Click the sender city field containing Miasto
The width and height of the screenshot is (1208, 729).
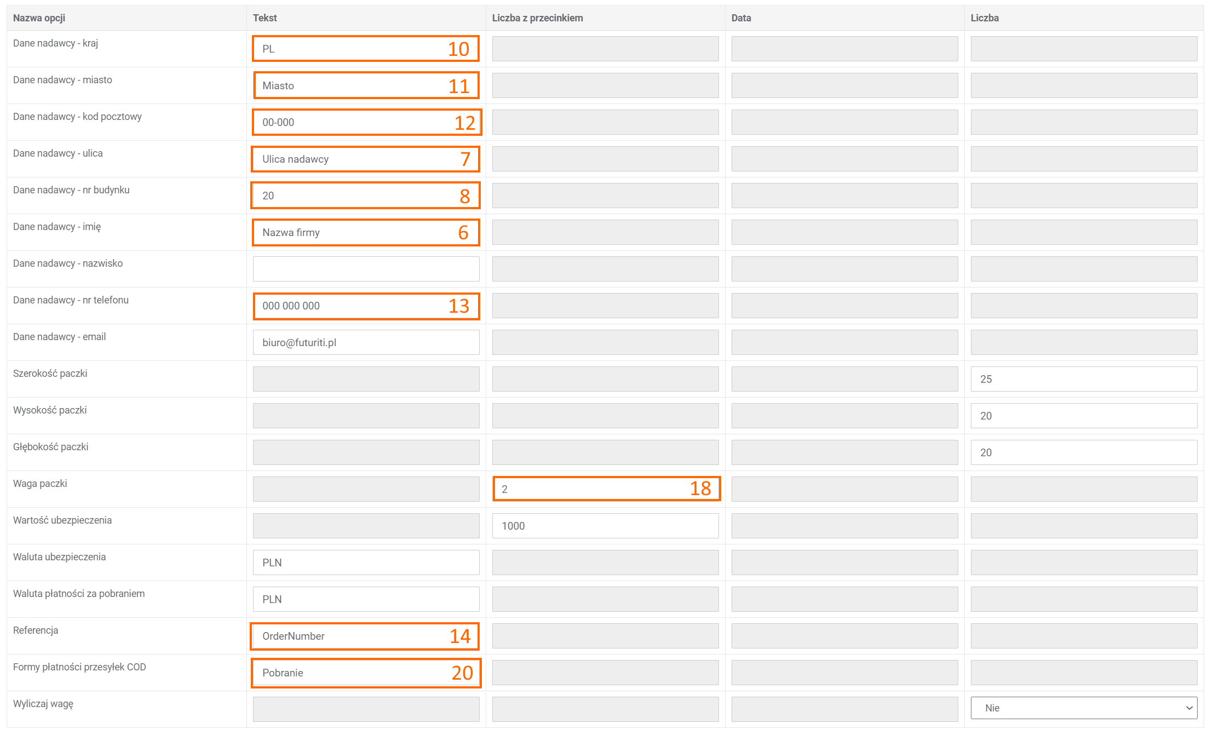(x=350, y=85)
